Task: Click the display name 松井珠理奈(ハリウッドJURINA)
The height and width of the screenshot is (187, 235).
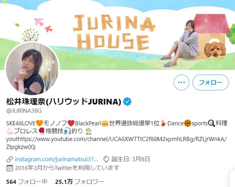Action: [x=64, y=102]
